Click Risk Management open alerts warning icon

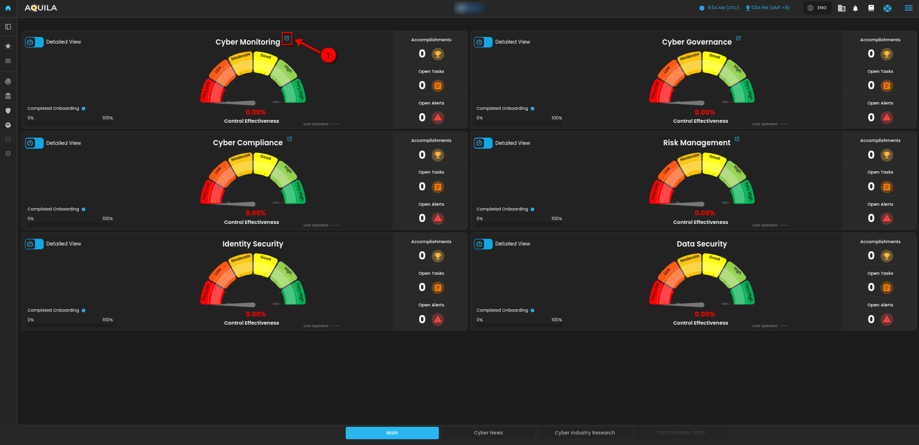point(887,219)
